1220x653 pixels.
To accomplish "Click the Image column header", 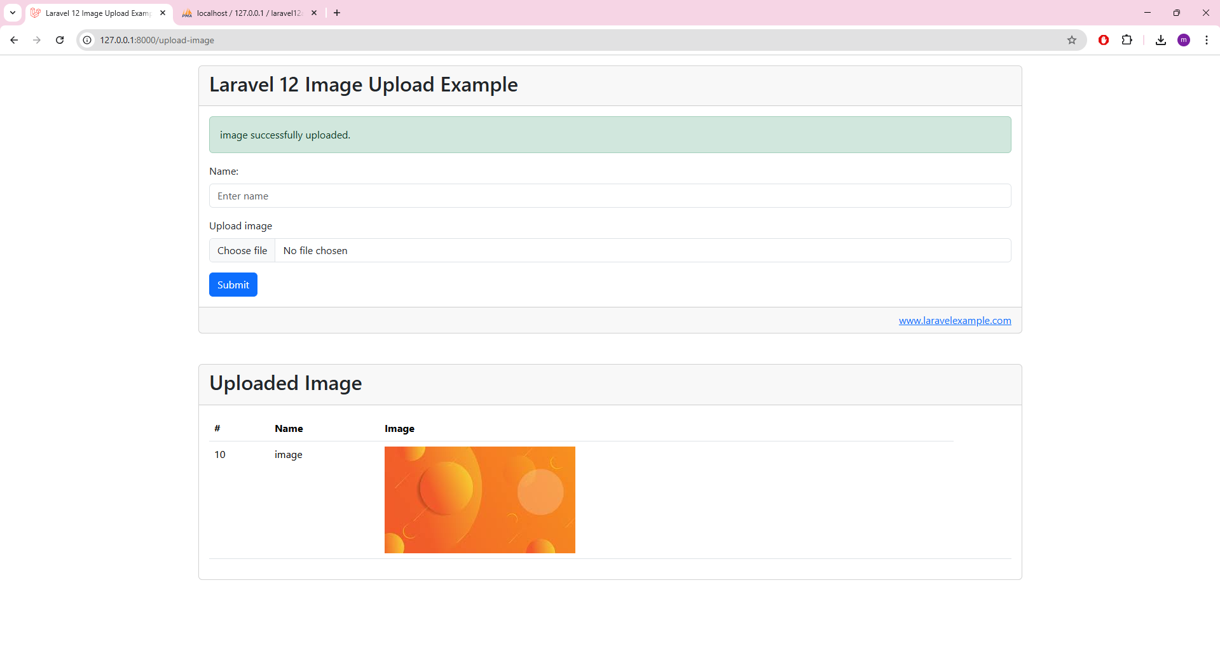I will tap(399, 429).
